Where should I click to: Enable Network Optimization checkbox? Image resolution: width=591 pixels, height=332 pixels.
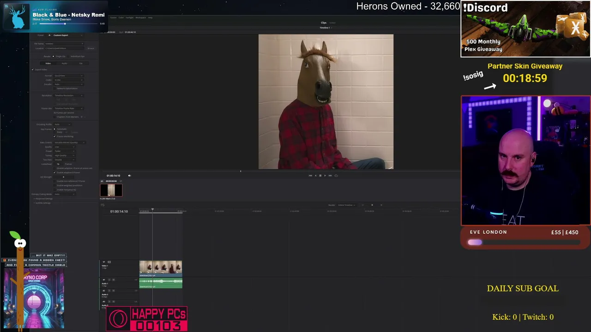[55, 89]
